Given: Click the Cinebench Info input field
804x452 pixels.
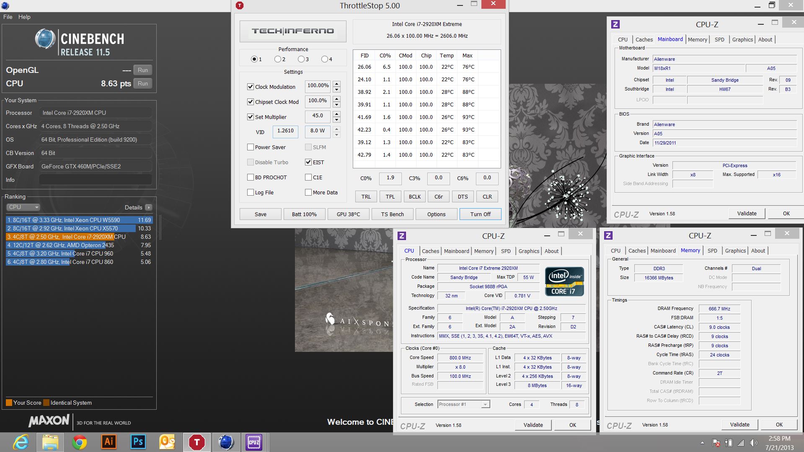Looking at the screenshot, I should [x=96, y=180].
